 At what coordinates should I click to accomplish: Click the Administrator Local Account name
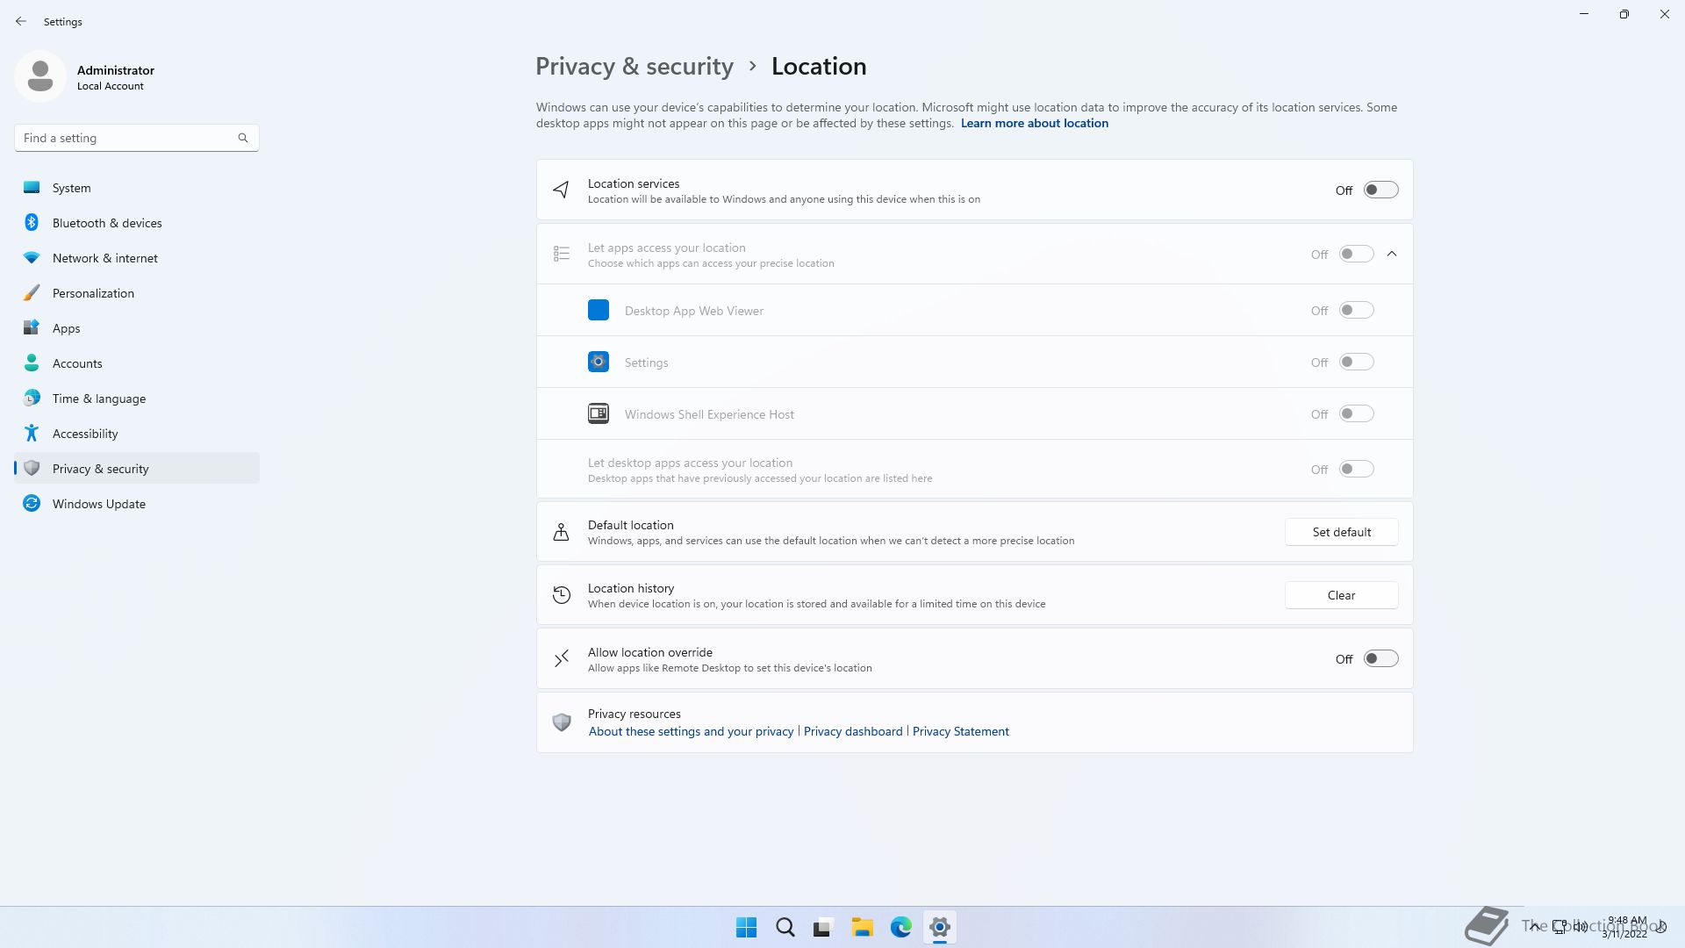coord(116,77)
